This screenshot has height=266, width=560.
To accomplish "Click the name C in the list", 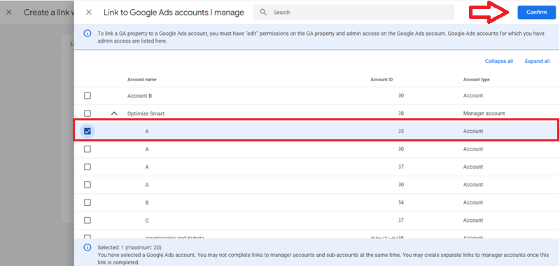I will click(147, 220).
